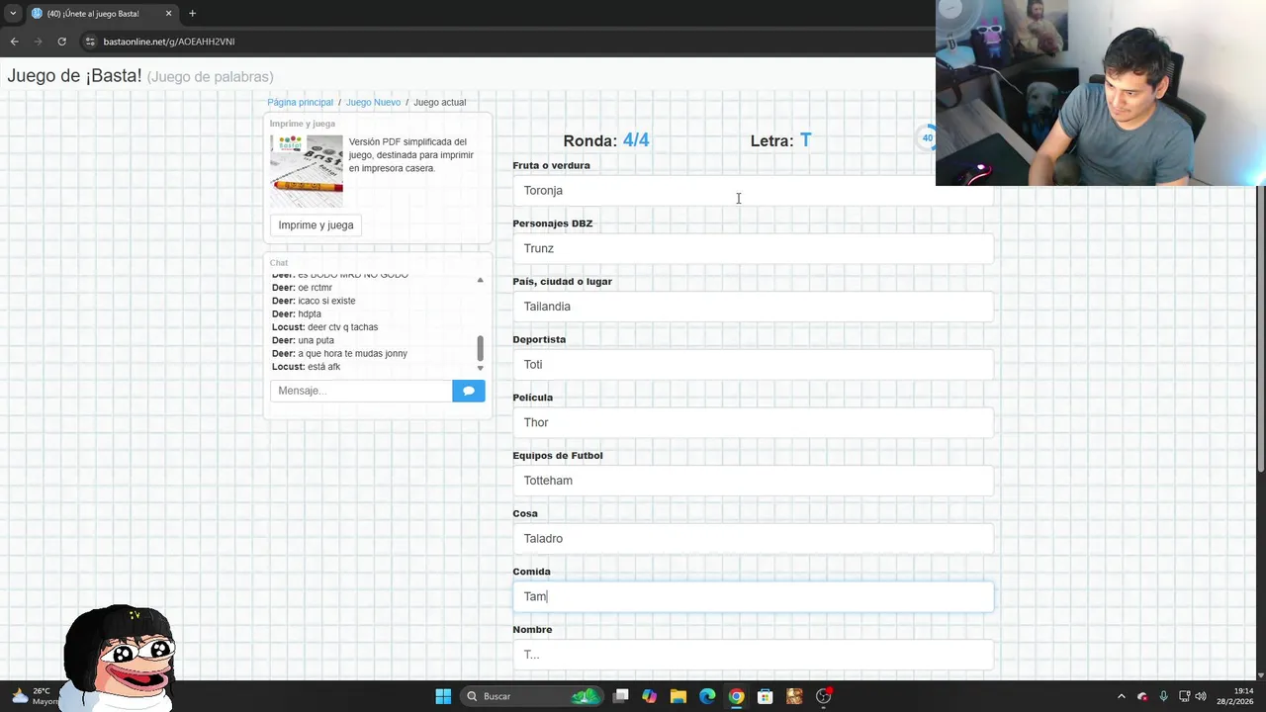Launch Copilot from the taskbar

[649, 696]
